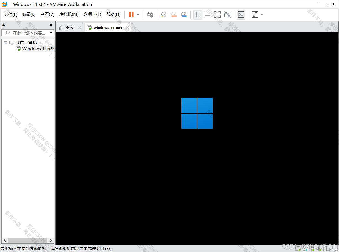Click the sound card status icon

pyautogui.click(x=318, y=248)
